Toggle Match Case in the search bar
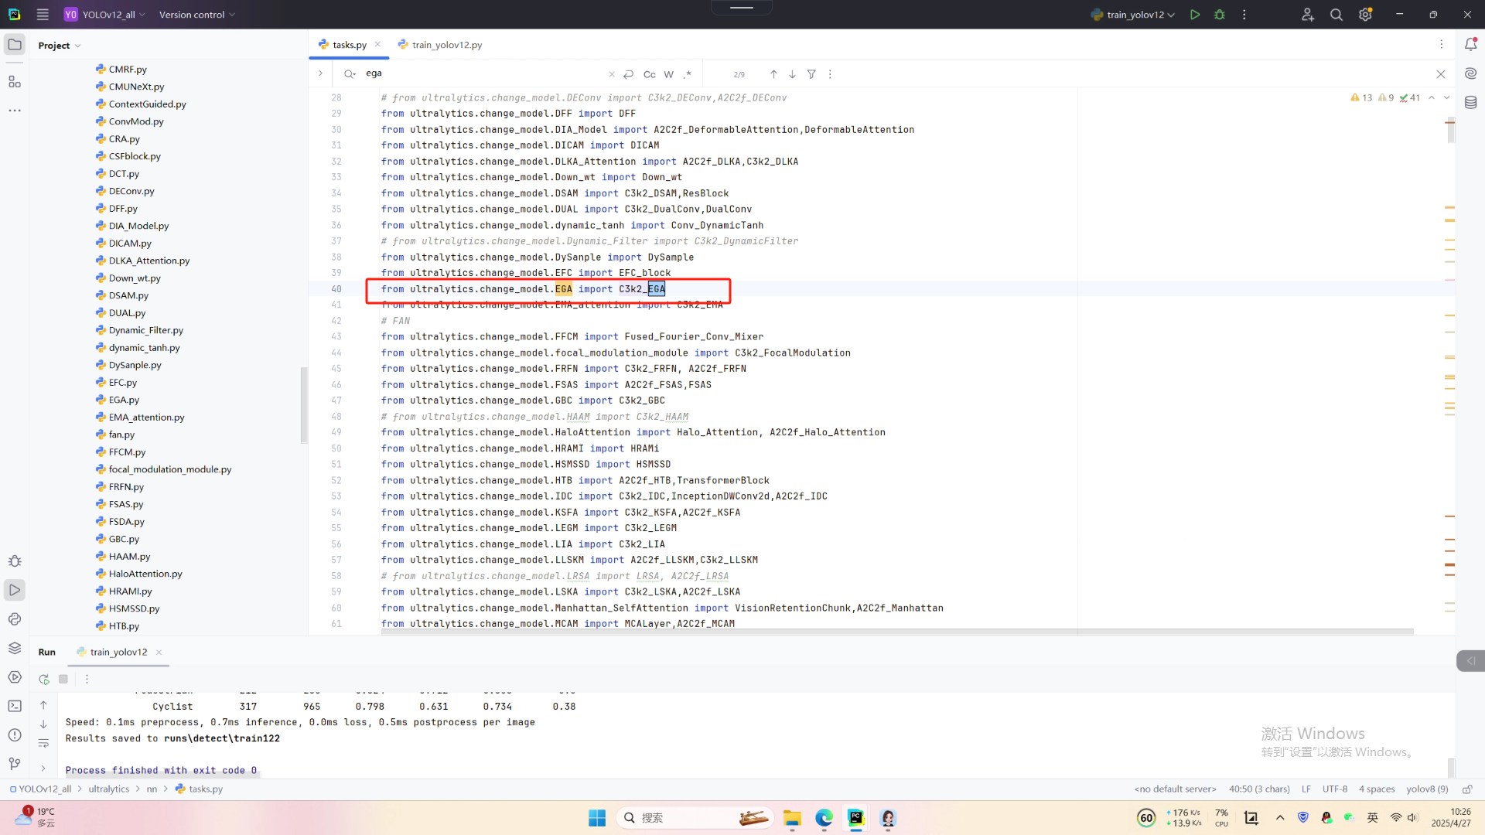 click(x=649, y=74)
